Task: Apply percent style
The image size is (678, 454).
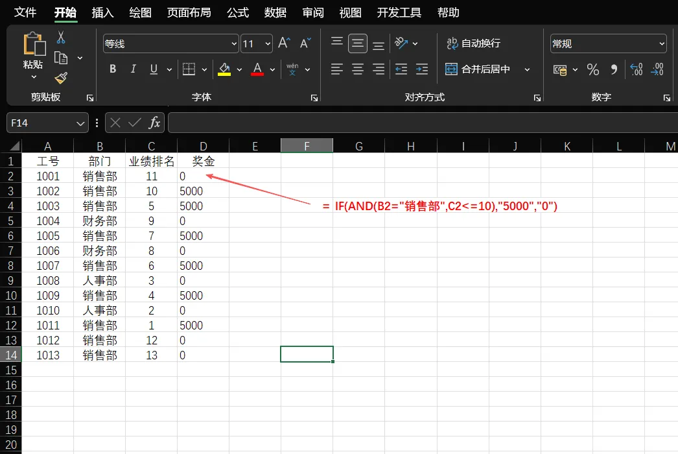Action: point(593,69)
